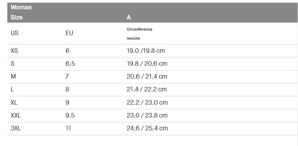Viewport: 298px width, 146px height.
Task: Click the 24.6 / 25.4 cm measurement
Action: tap(147, 128)
